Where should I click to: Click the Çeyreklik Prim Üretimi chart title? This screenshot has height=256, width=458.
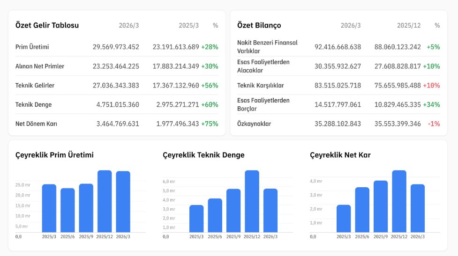55,155
